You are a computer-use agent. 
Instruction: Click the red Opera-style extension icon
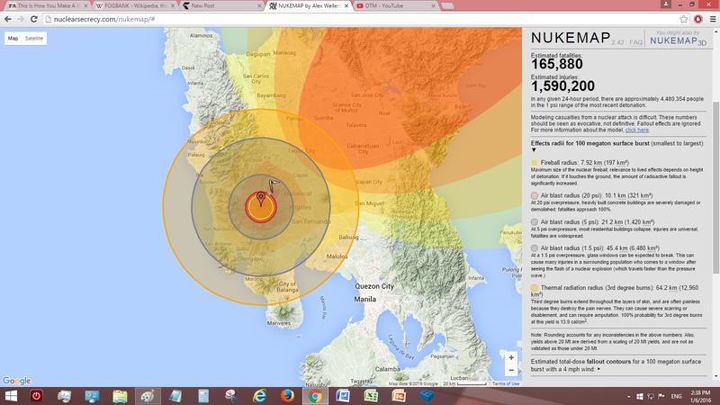tap(698, 19)
